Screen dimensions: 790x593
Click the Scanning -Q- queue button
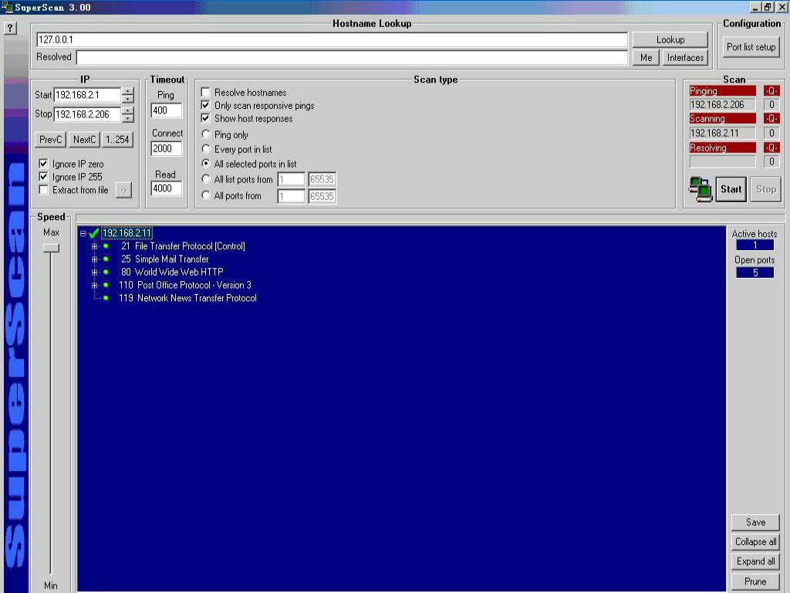point(771,118)
